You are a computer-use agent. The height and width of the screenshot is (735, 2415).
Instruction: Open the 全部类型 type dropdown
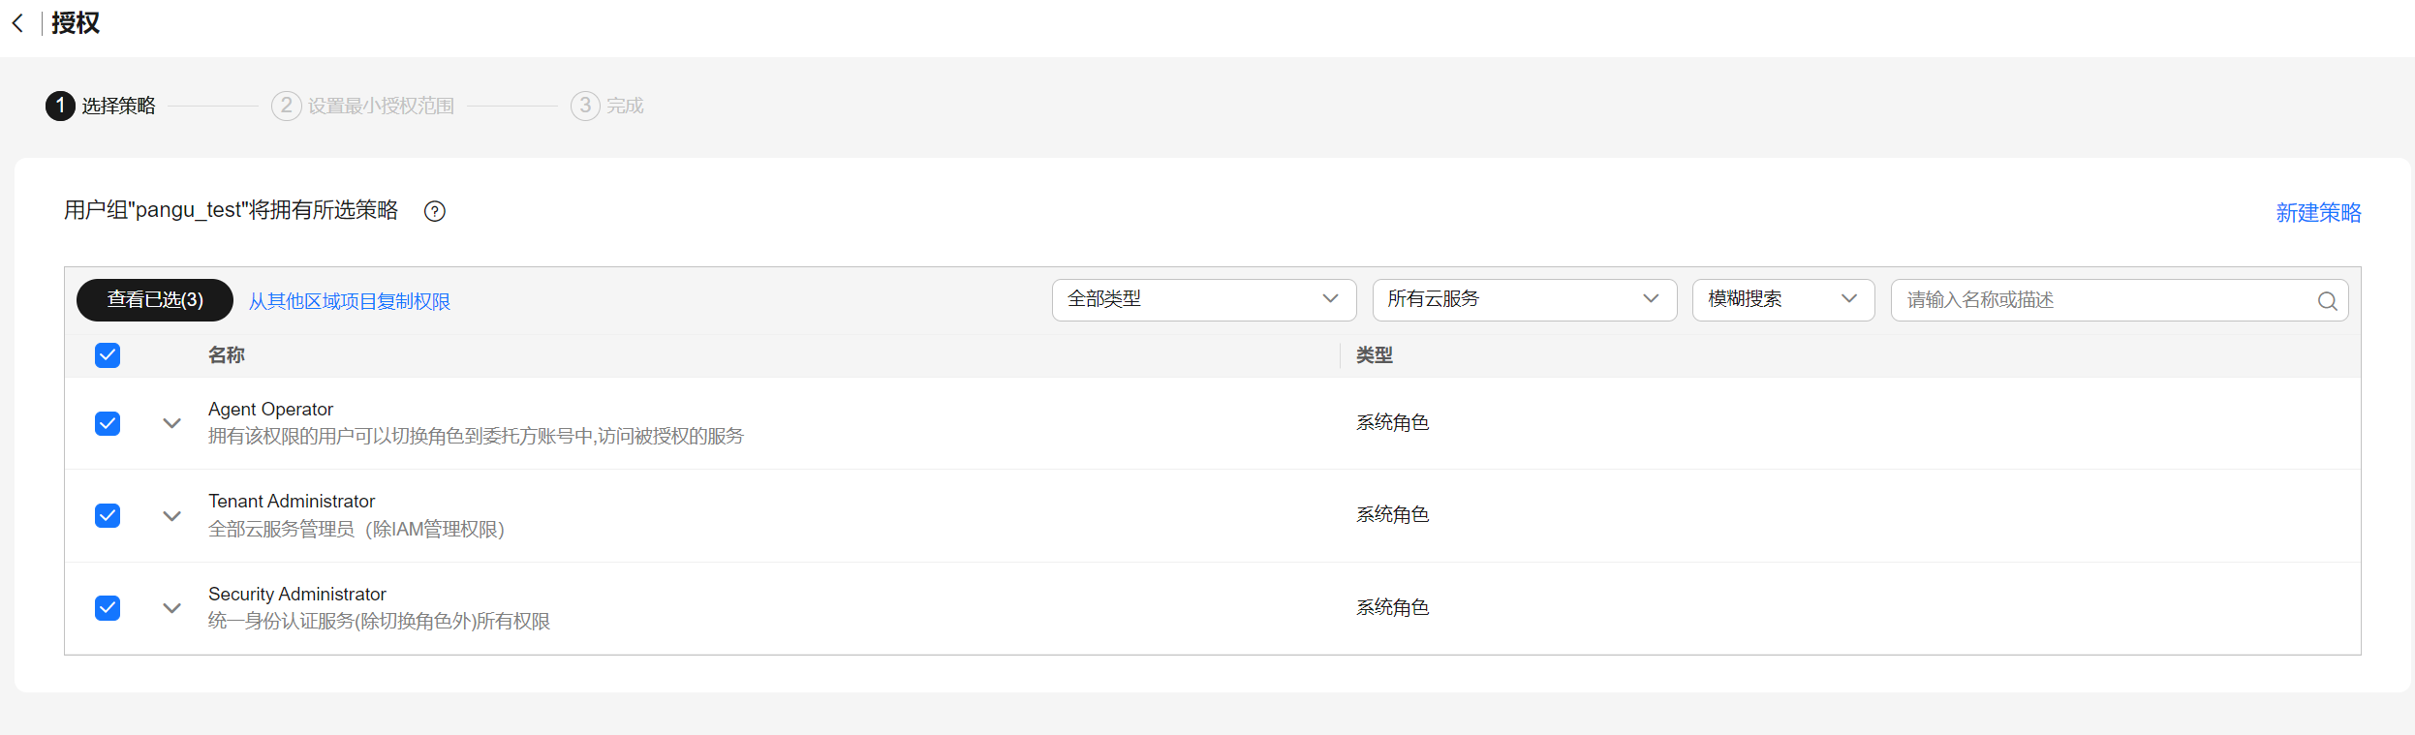1203,300
